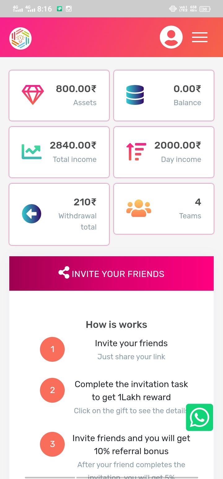Open the Assets 800.00₹ card
The width and height of the screenshot is (223, 479).
[59, 96]
